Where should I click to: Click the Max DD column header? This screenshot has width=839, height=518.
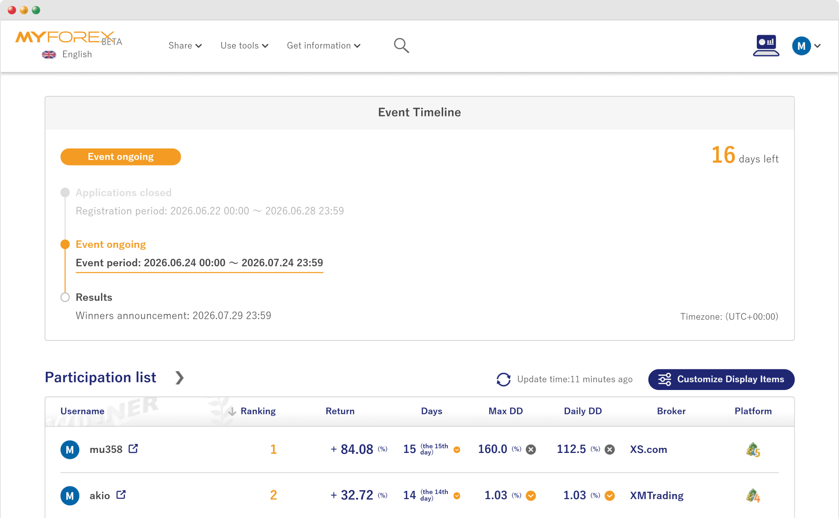click(x=506, y=411)
